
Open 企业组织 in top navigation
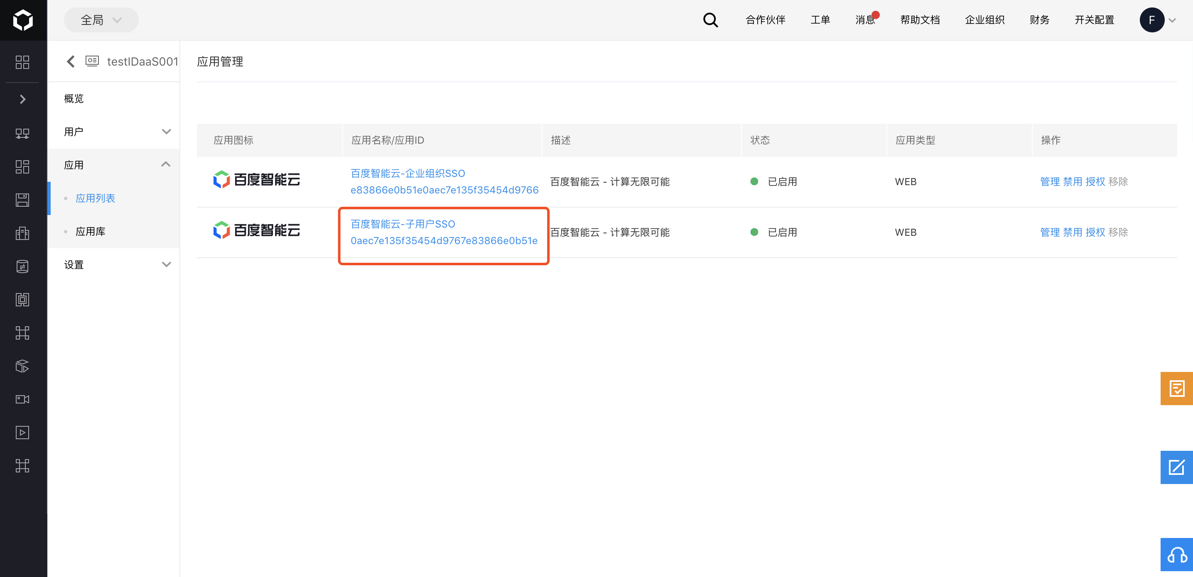984,20
